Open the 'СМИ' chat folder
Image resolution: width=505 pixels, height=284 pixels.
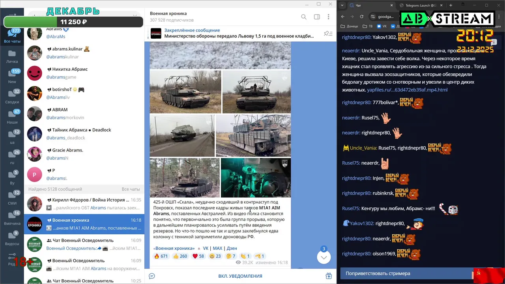pos(12,198)
